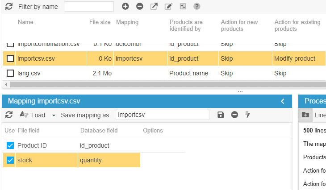Refresh the mapping panel
The width and height of the screenshot is (326, 190).
point(9,115)
